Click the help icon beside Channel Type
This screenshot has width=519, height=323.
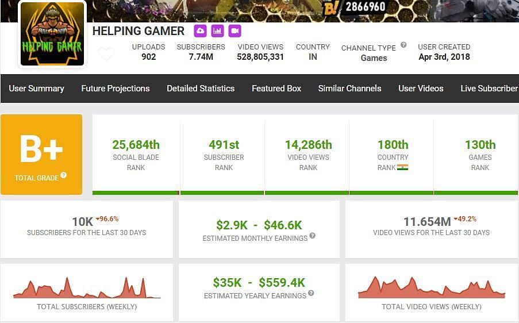coord(403,45)
